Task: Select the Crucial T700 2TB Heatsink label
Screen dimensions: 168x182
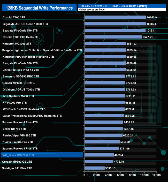Action: (x=20, y=37)
